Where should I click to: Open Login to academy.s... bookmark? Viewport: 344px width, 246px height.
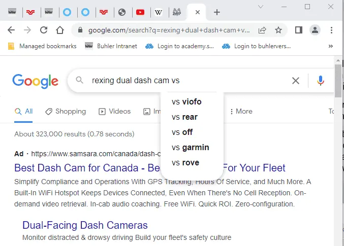179,46
